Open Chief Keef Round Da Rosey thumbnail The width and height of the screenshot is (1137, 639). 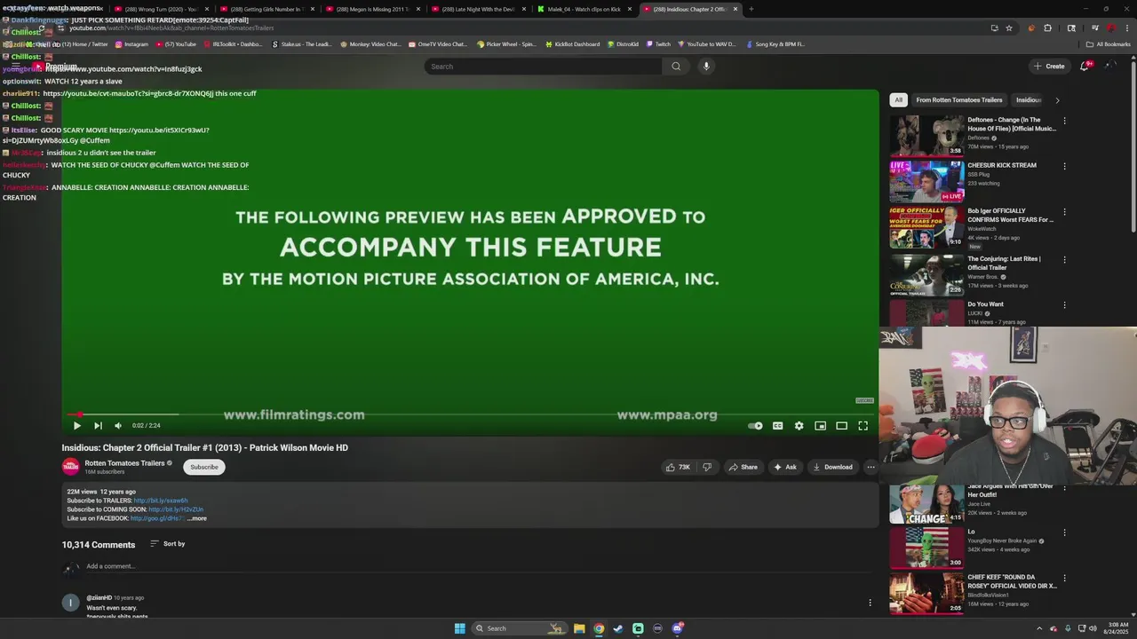click(926, 593)
